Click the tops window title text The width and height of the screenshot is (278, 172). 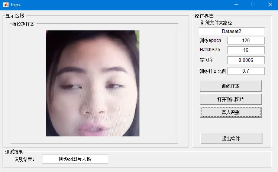[16, 5]
